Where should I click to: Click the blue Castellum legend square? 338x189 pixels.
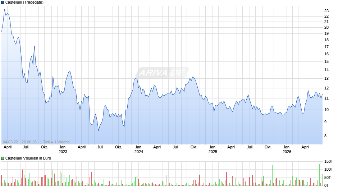tap(3, 3)
